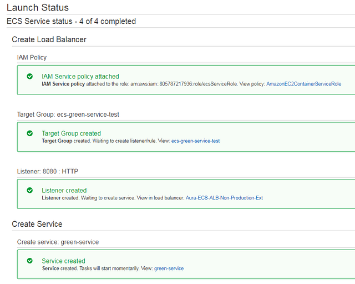
Task: Select the Create Service section heading
Action: (x=37, y=224)
